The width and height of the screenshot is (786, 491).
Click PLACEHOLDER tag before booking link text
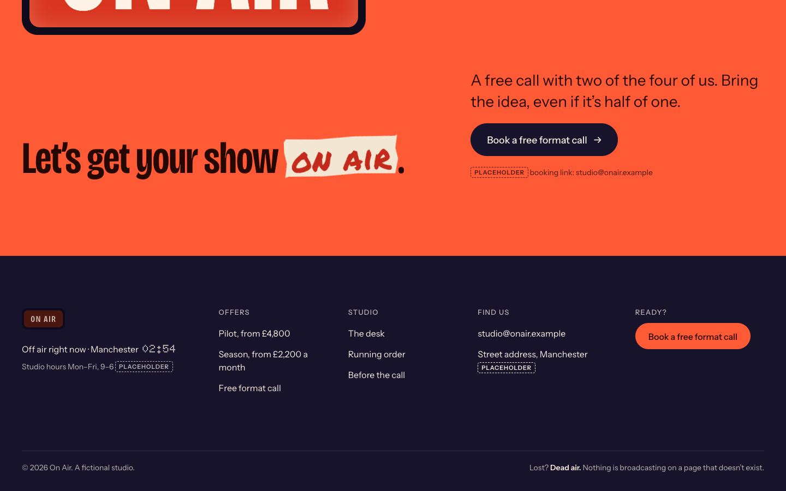pyautogui.click(x=499, y=172)
